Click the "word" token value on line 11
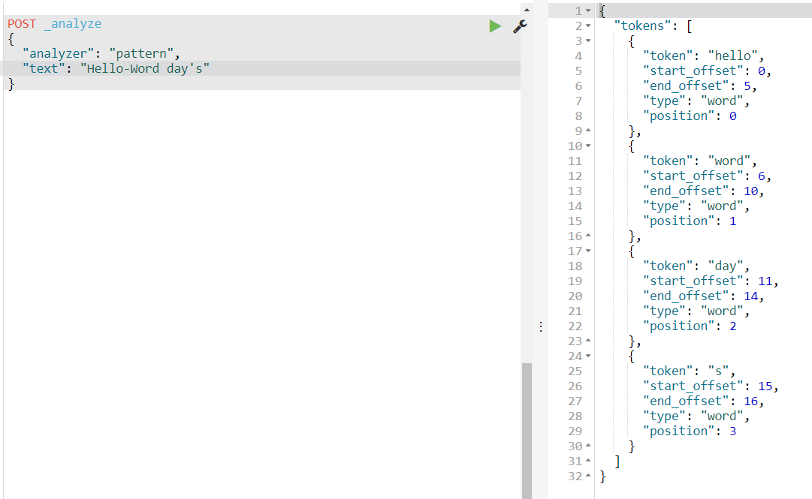The width and height of the screenshot is (812, 499). [729, 161]
